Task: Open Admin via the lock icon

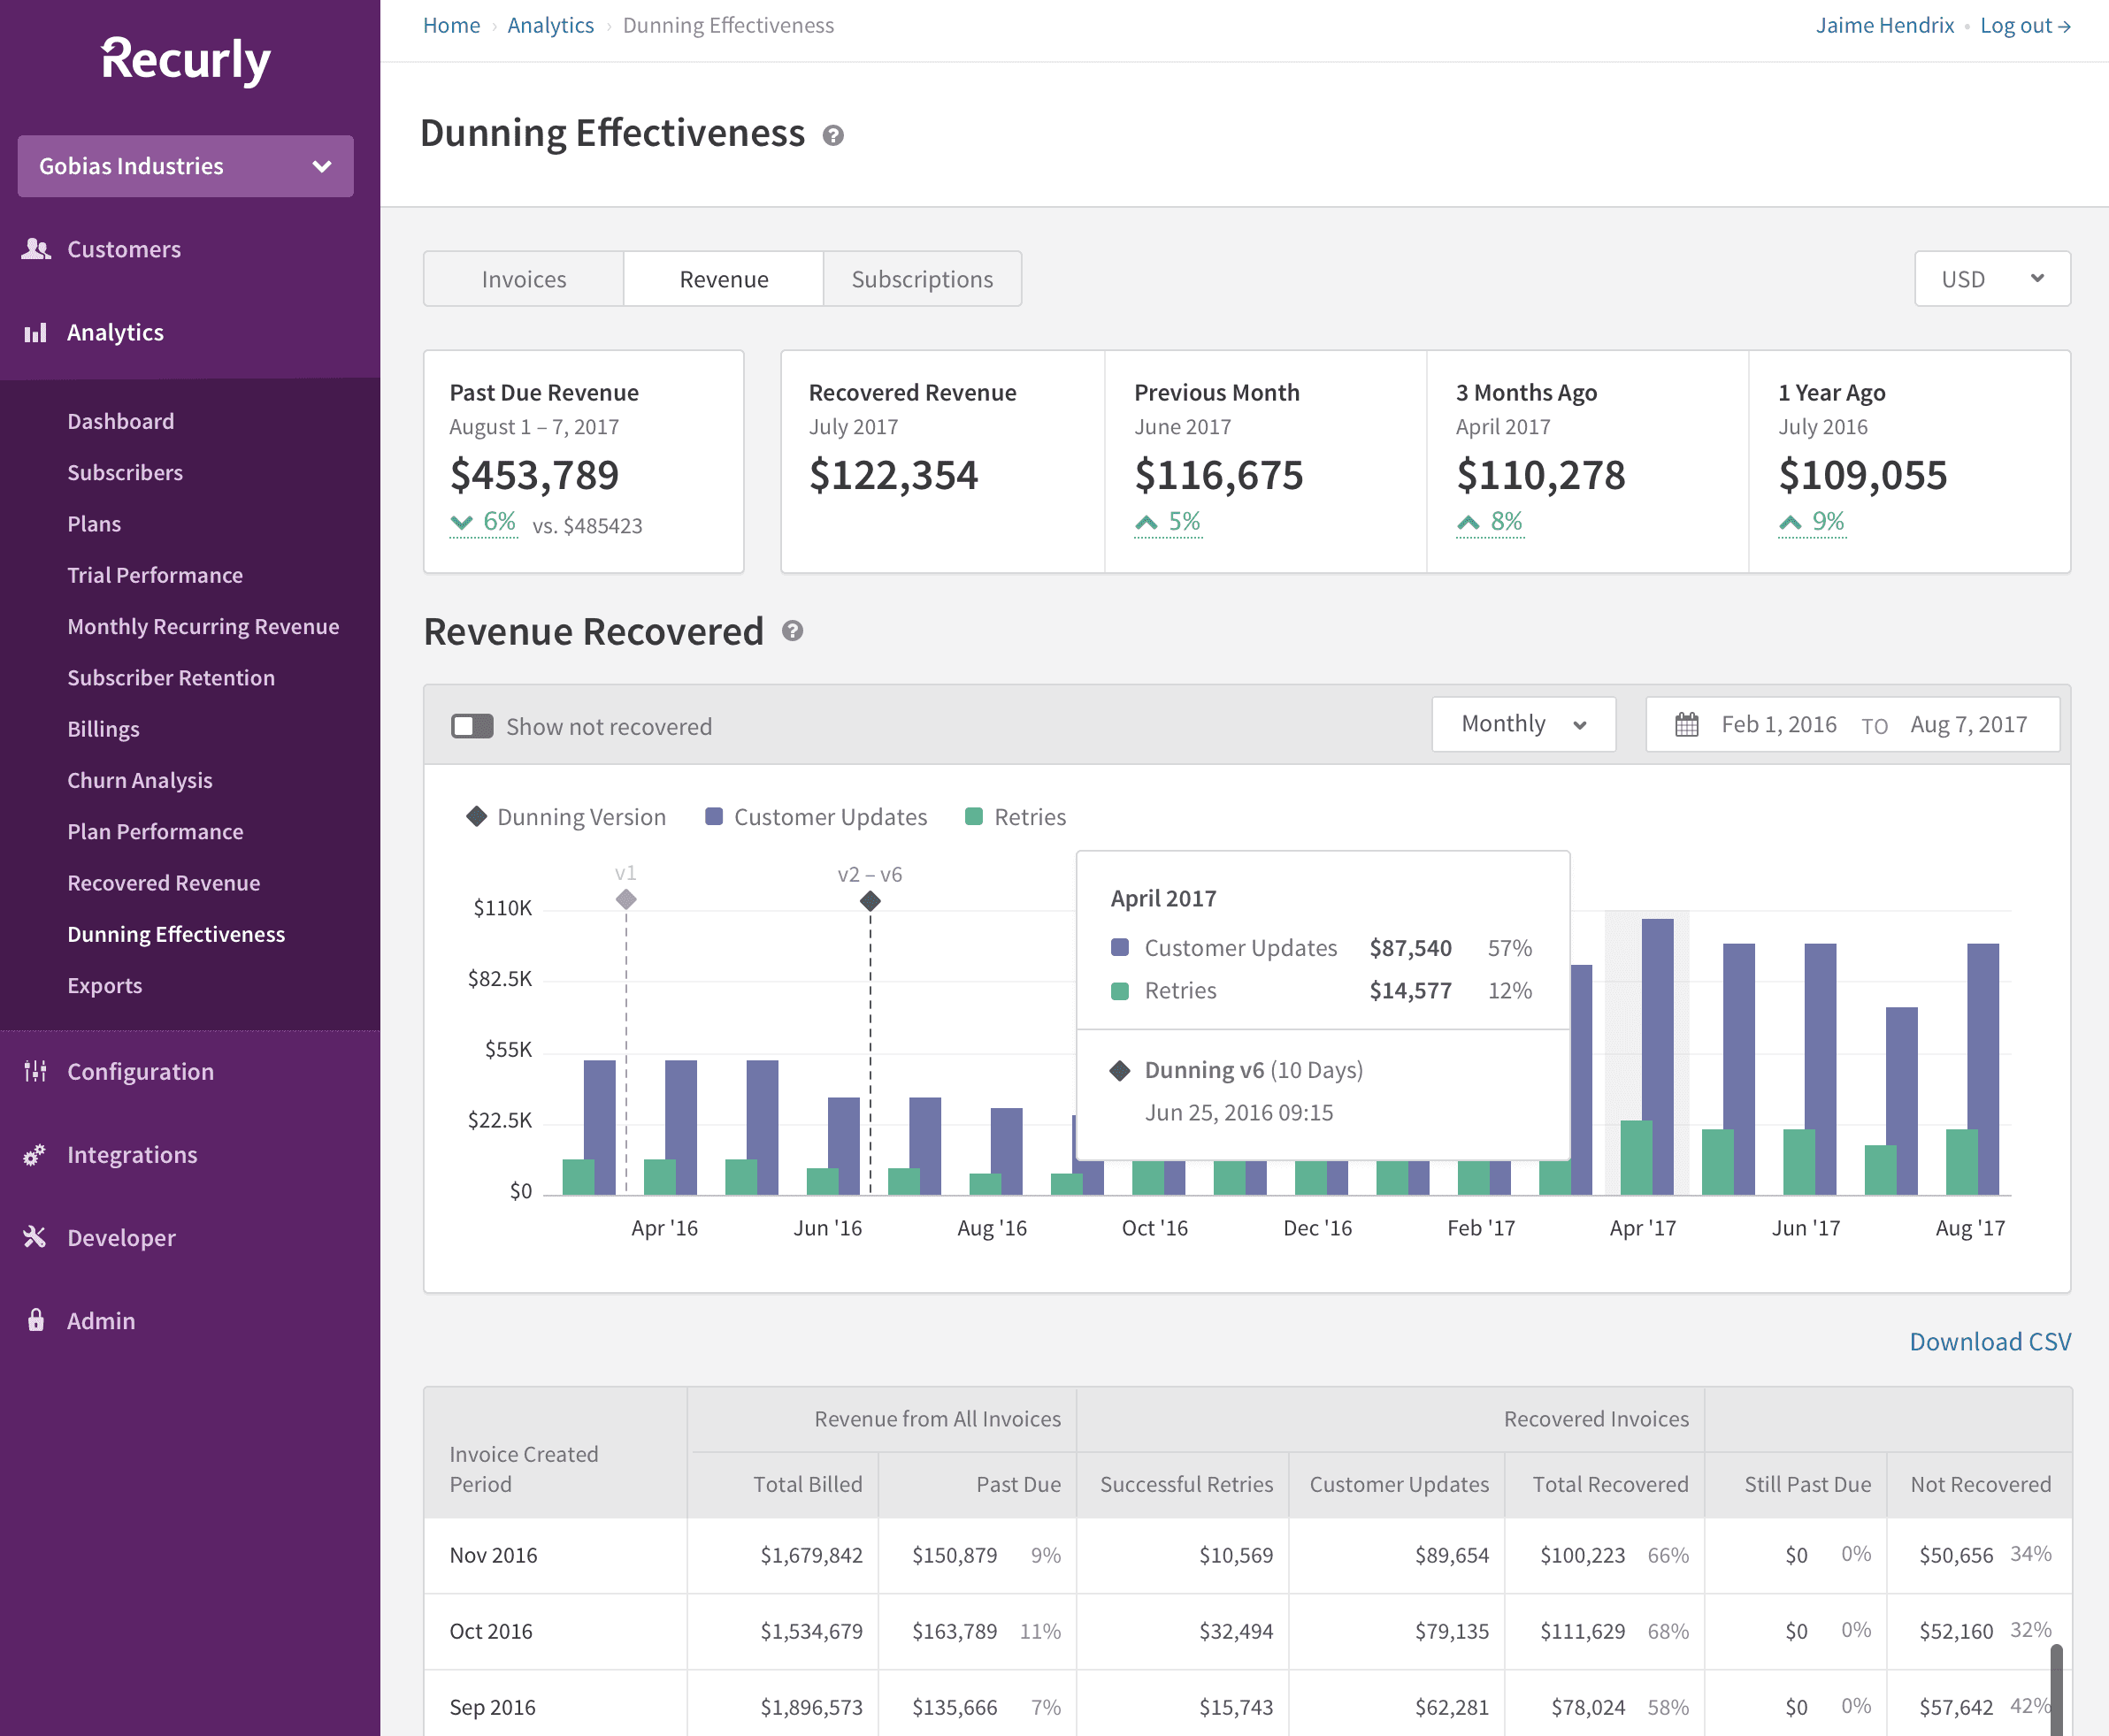Action: coord(36,1320)
